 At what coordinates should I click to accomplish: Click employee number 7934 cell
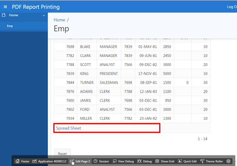(x=66, y=118)
